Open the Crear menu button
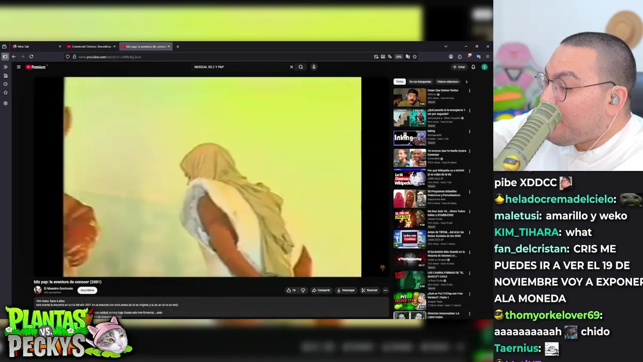The image size is (643, 362). [459, 67]
